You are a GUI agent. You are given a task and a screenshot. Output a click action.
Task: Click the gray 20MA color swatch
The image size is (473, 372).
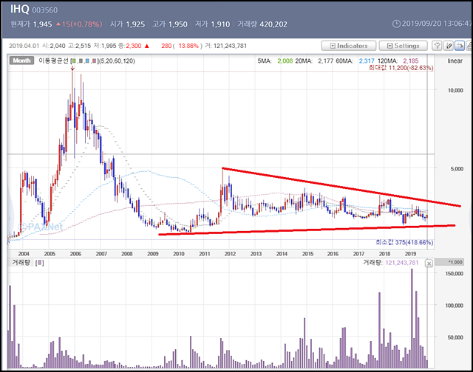[81, 61]
